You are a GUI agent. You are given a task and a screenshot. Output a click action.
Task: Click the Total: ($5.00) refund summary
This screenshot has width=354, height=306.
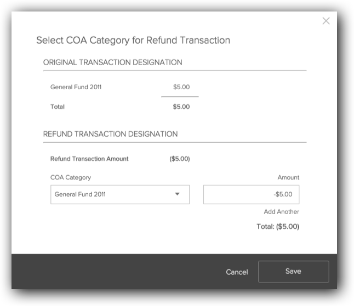[278, 226]
